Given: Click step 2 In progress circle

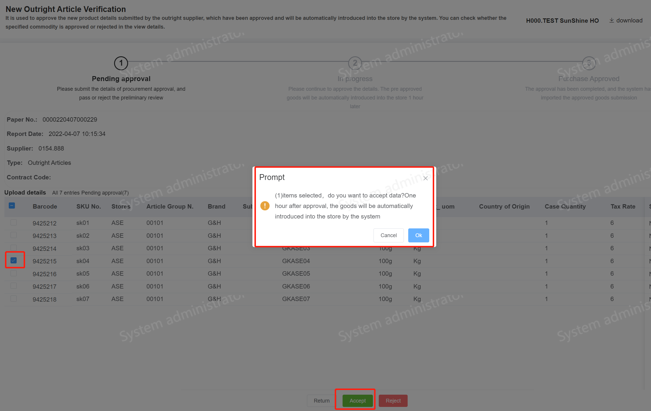Looking at the screenshot, I should click(x=355, y=63).
